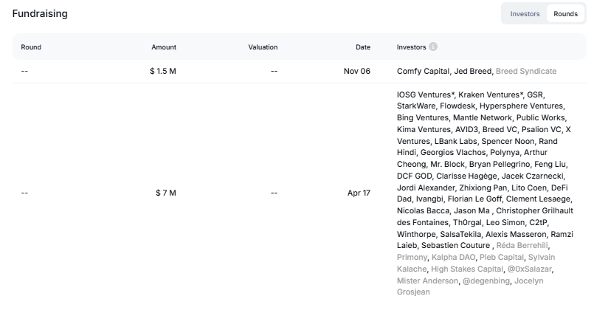Open Mr. Block investor link
The width and height of the screenshot is (594, 313).
(x=447, y=165)
